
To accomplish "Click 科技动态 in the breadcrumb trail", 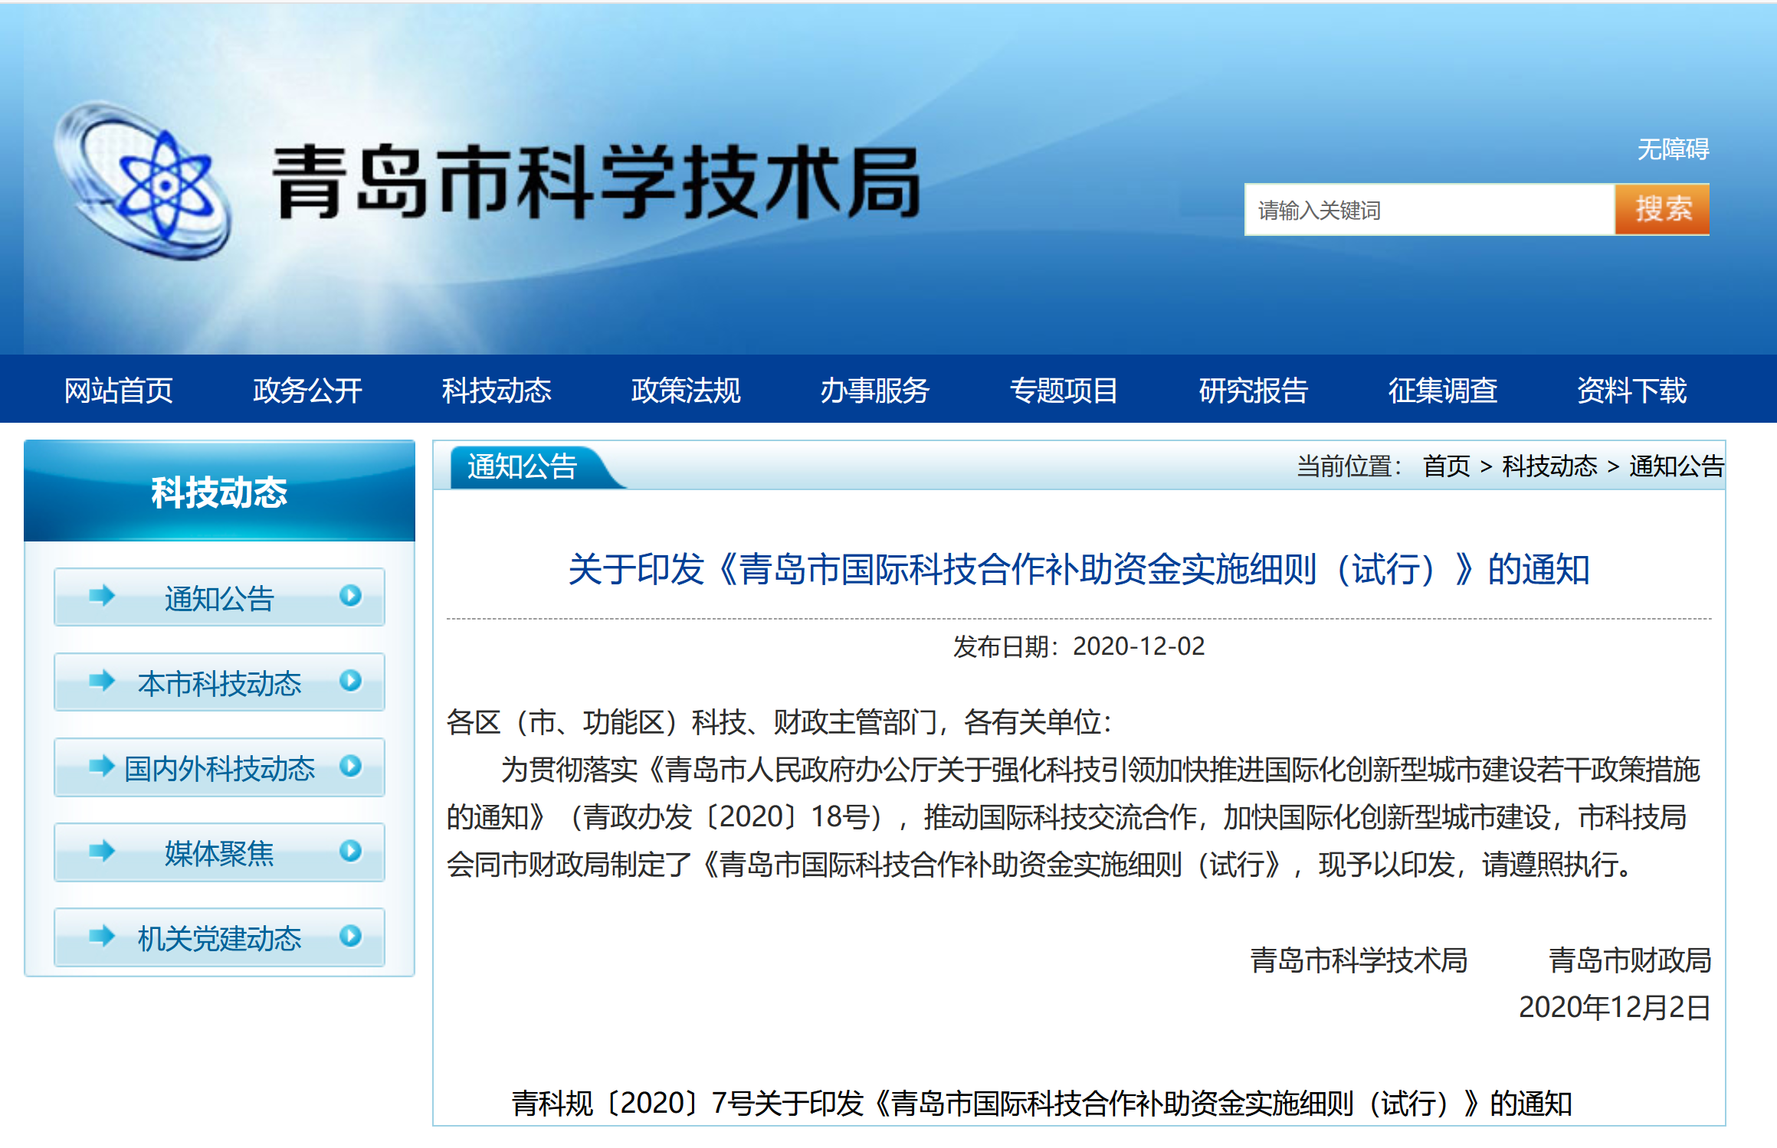I will pos(1549,466).
